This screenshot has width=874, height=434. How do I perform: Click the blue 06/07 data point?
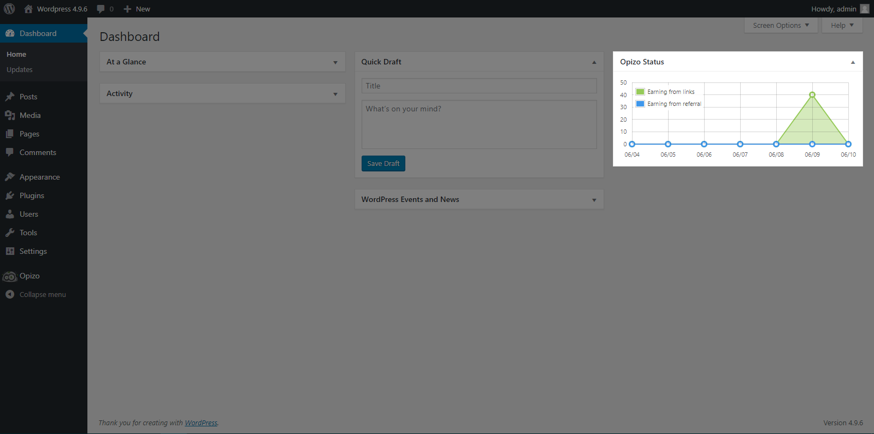(740, 144)
